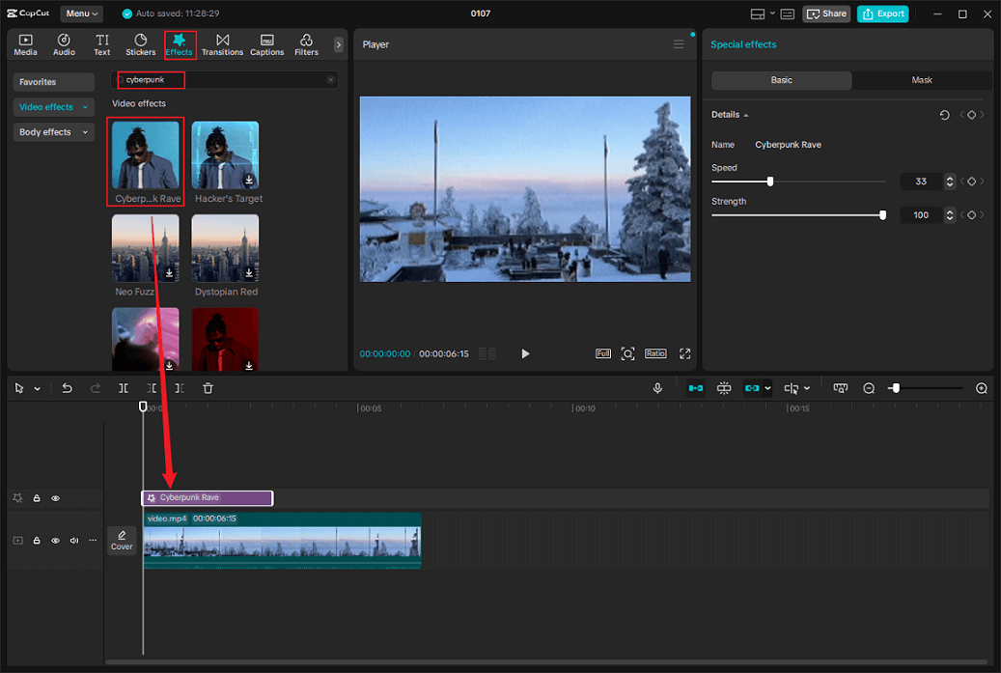Toggle visibility of the effect track
This screenshot has height=673, width=1001.
pyautogui.click(x=55, y=498)
